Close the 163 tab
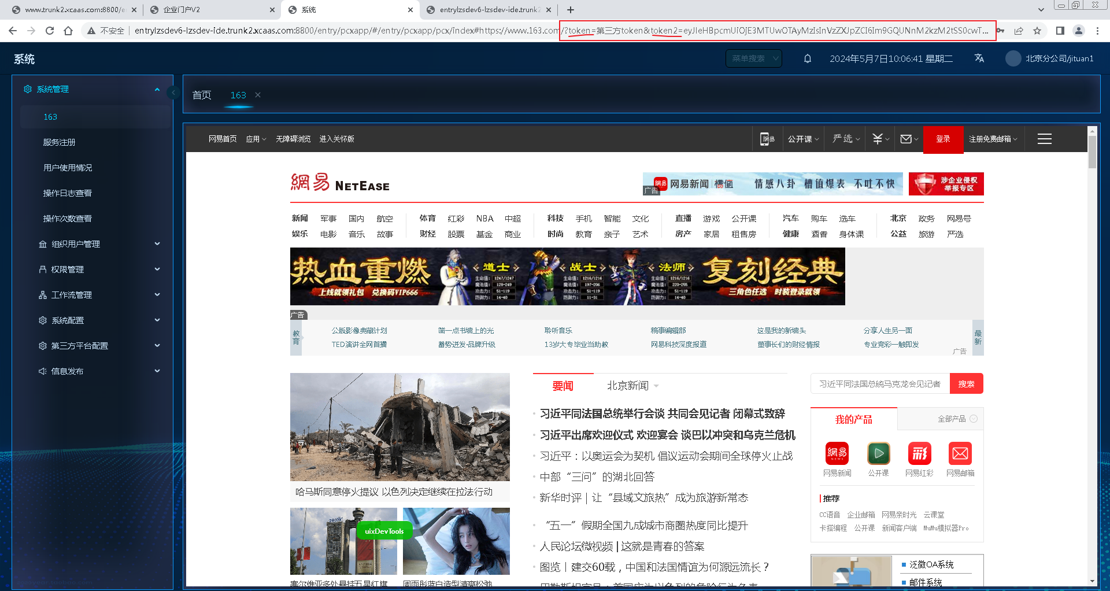This screenshot has height=591, width=1110. click(x=258, y=95)
